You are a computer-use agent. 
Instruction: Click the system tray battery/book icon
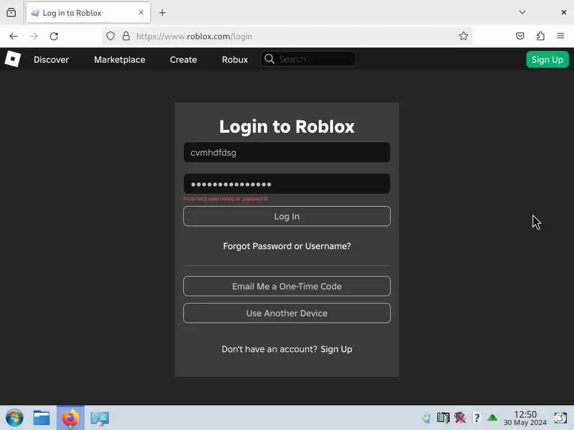point(443,418)
